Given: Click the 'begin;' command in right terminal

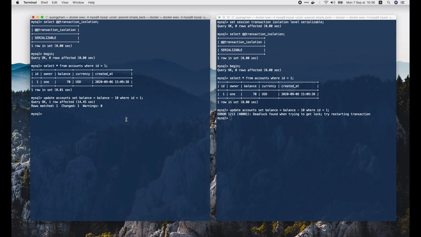Looking at the screenshot, I should point(235,66).
